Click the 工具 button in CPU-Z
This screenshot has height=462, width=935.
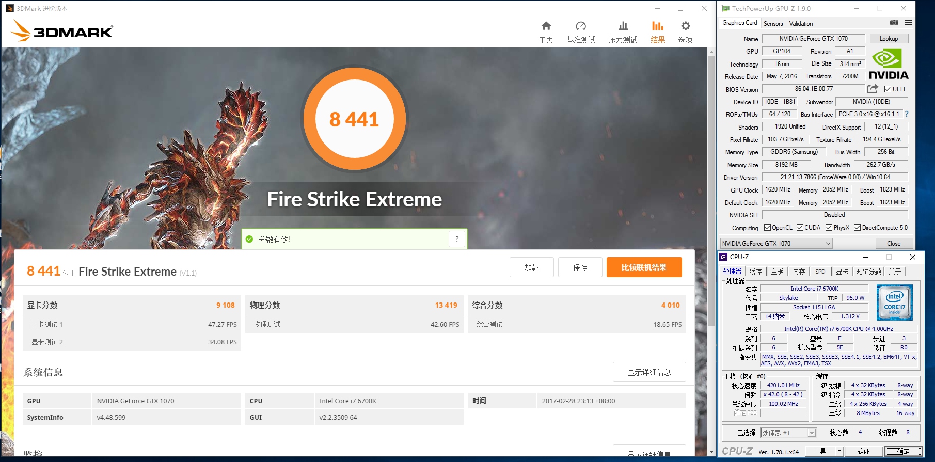pyautogui.click(x=820, y=451)
